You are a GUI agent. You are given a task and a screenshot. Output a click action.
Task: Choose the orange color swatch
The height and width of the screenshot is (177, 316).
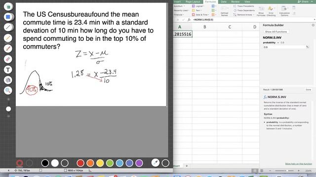pyautogui.click(x=90, y=163)
